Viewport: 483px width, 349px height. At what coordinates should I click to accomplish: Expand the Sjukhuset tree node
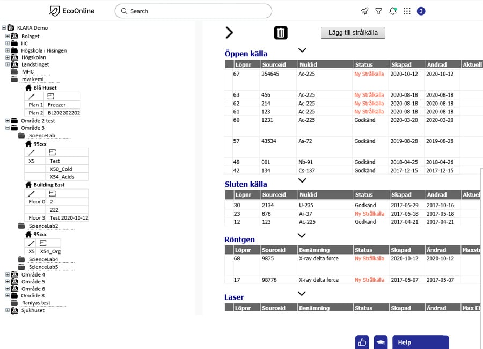point(8,310)
